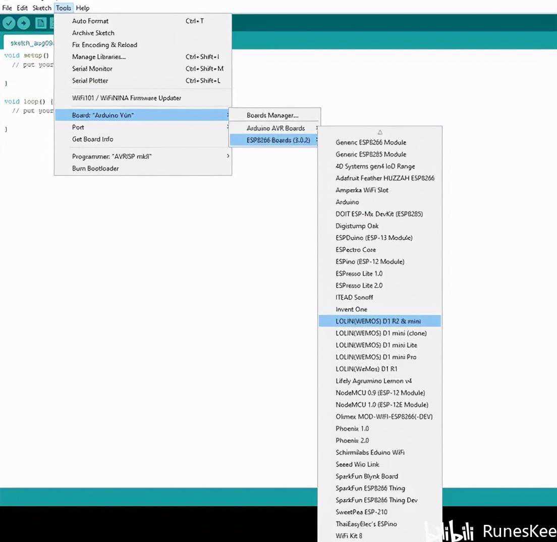Screen dimensions: 557x542
Task: Select SparkFun Blynk Board
Action: pos(380,476)
